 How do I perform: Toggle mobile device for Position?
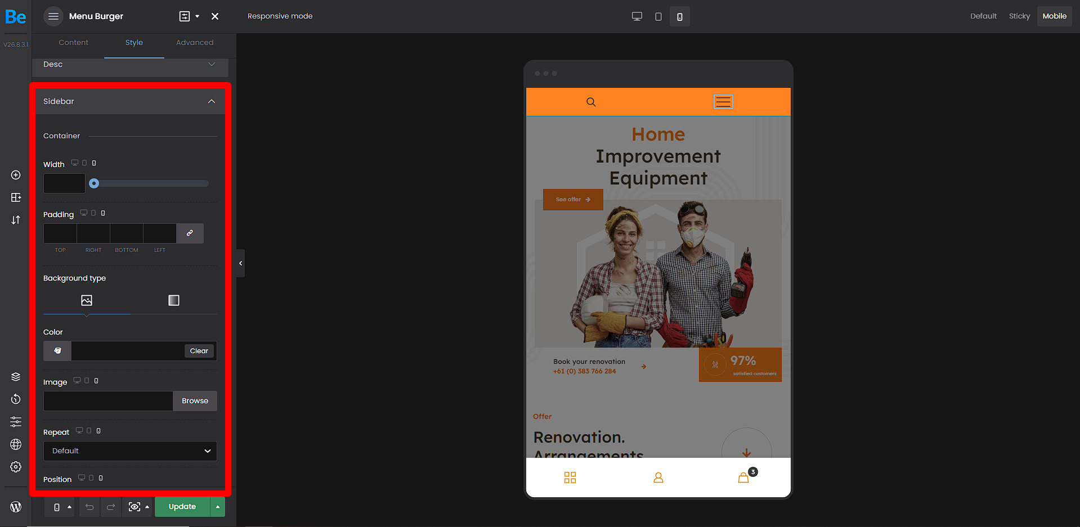101,478
